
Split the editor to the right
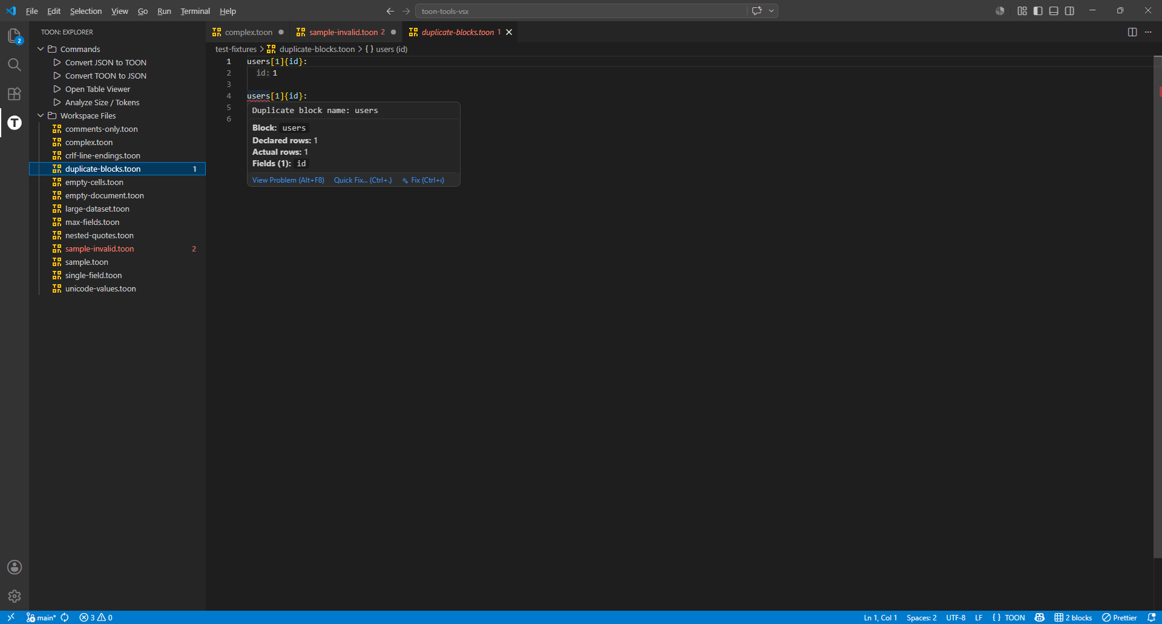[x=1132, y=32]
